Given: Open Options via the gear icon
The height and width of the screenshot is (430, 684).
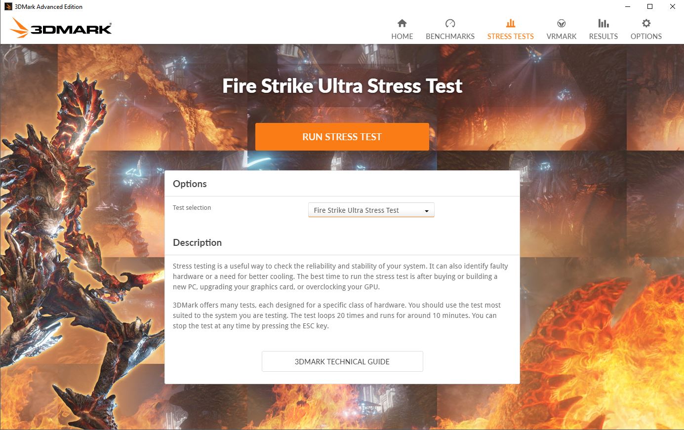Looking at the screenshot, I should [646, 23].
